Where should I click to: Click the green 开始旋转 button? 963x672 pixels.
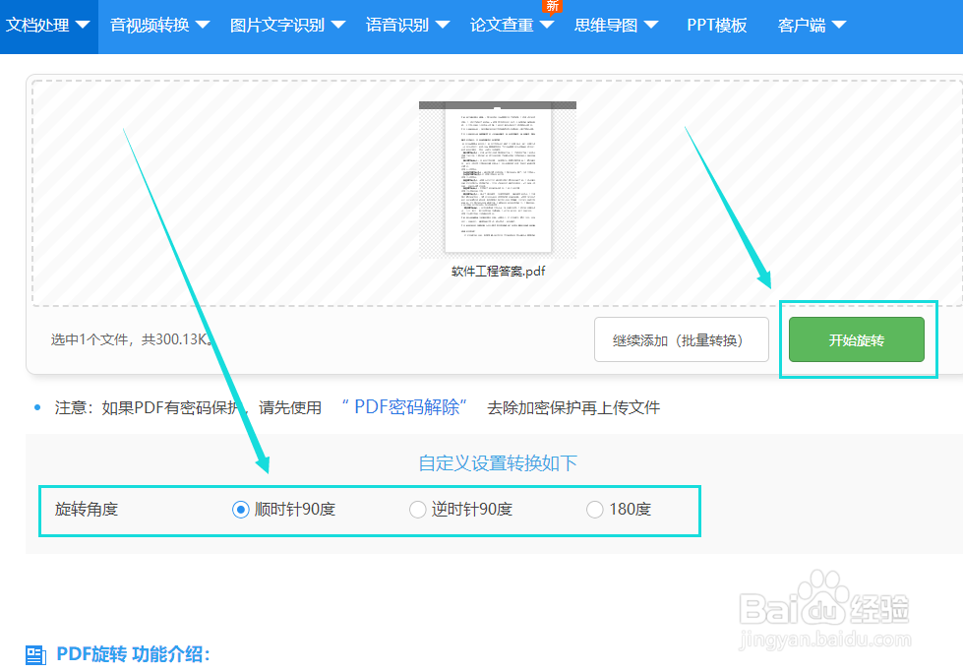pos(857,338)
